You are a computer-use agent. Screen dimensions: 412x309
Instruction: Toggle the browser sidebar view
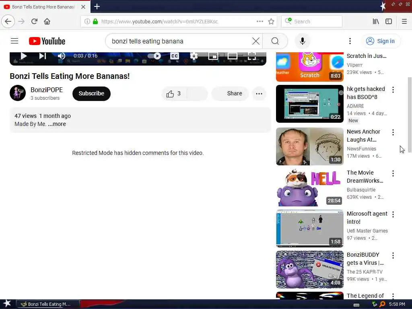click(389, 21)
